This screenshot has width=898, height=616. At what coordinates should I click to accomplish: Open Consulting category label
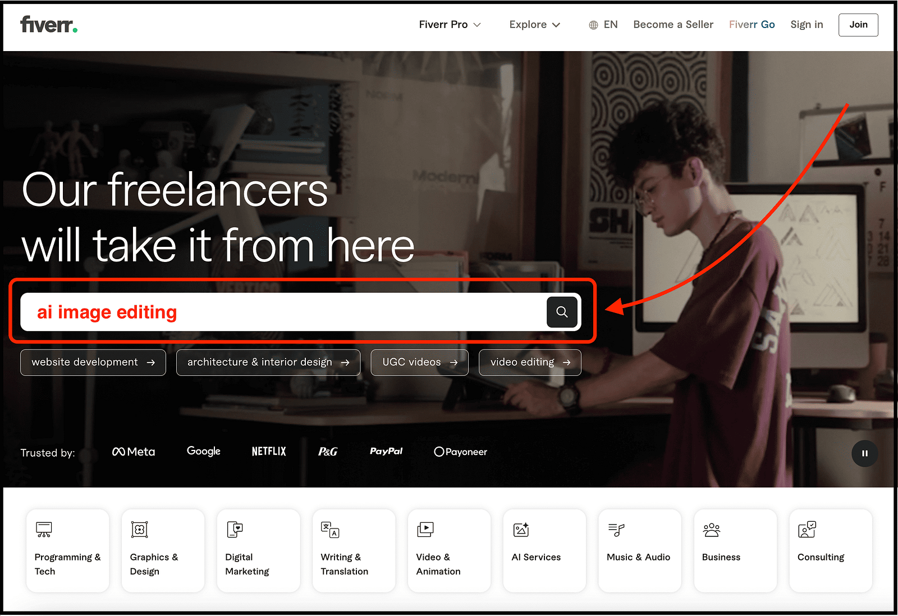(821, 557)
